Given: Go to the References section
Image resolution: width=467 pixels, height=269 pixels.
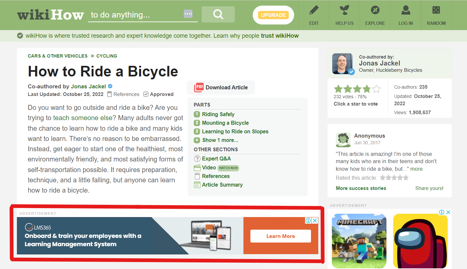Looking at the screenshot, I should pyautogui.click(x=216, y=176).
